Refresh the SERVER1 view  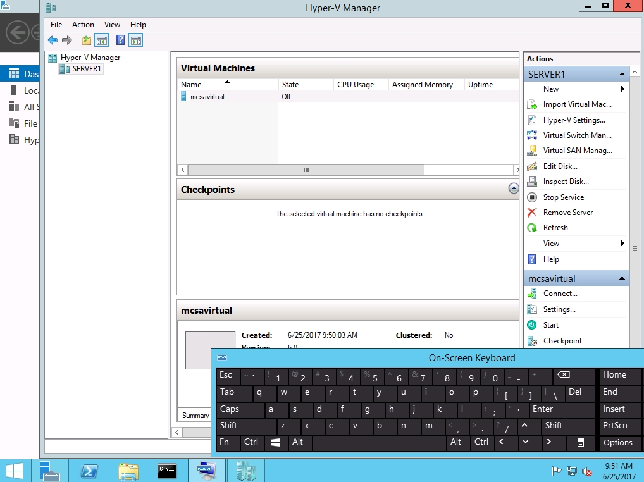click(x=555, y=228)
